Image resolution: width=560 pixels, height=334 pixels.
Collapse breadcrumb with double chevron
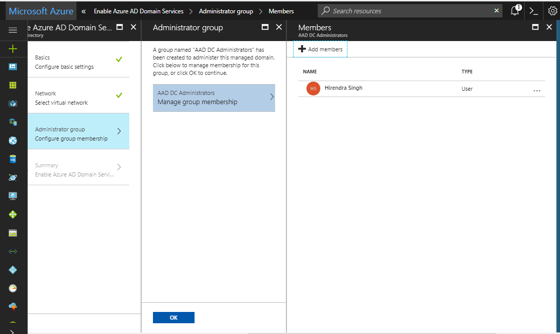84,11
